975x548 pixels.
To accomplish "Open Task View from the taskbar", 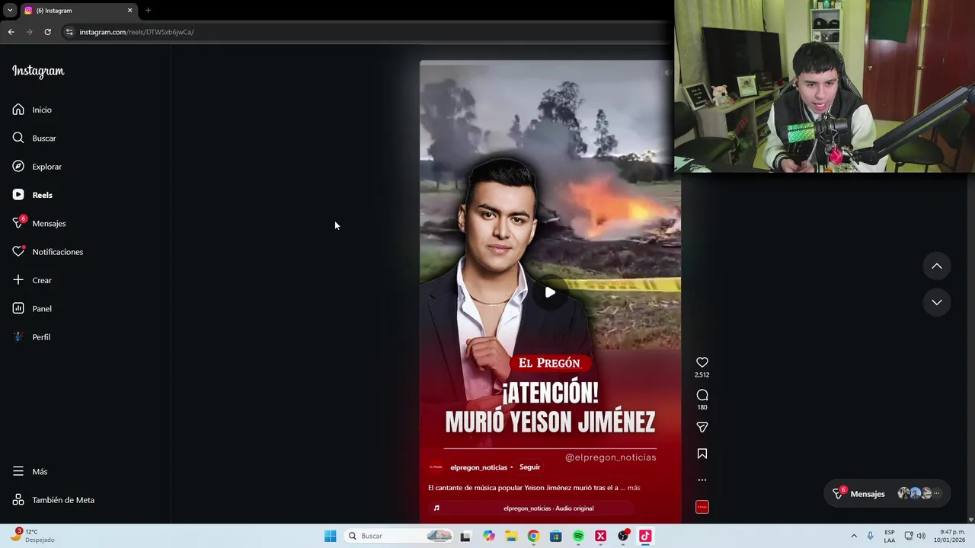I will [465, 536].
